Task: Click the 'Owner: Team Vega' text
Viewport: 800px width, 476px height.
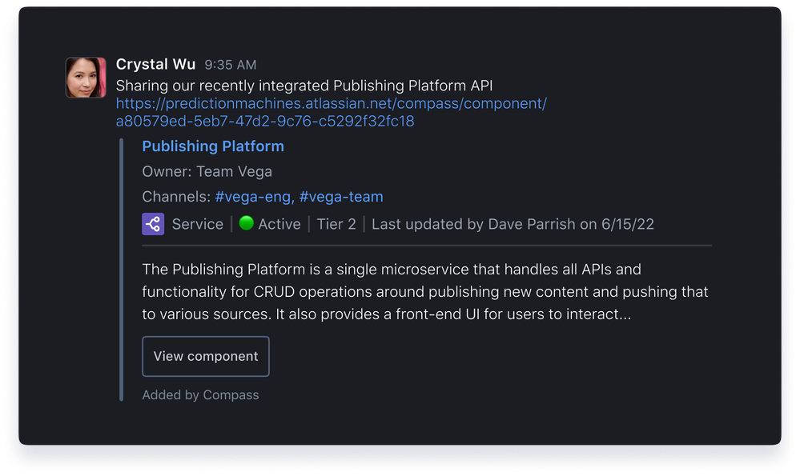Action: point(207,172)
